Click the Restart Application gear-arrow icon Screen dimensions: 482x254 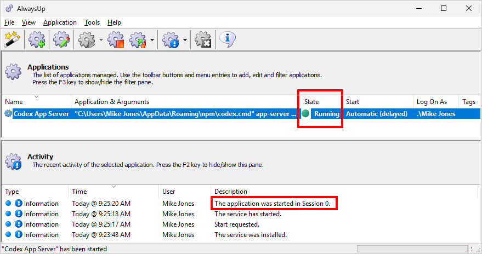[x=138, y=39]
